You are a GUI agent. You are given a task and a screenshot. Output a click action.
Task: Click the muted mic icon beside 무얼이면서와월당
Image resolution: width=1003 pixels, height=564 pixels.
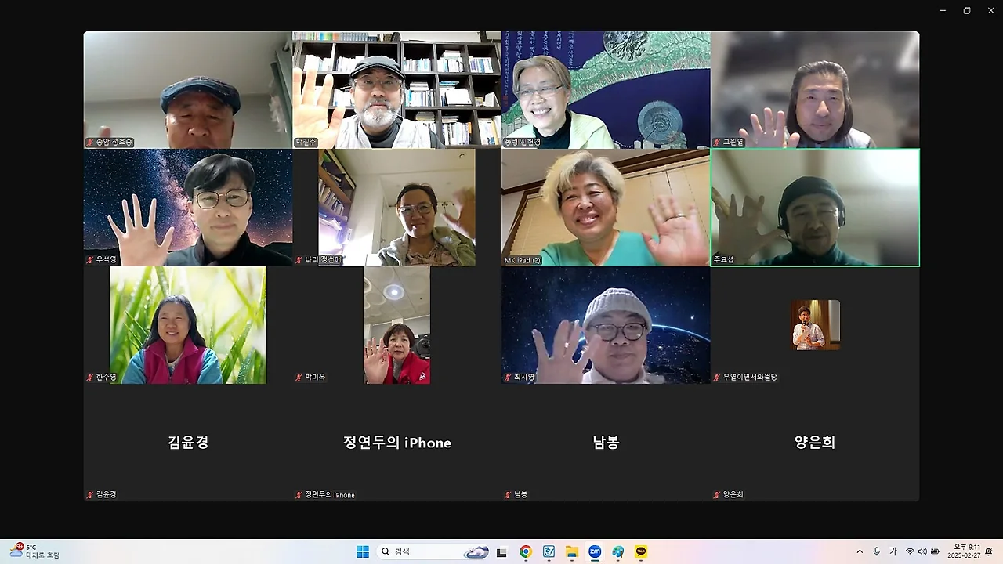[717, 377]
